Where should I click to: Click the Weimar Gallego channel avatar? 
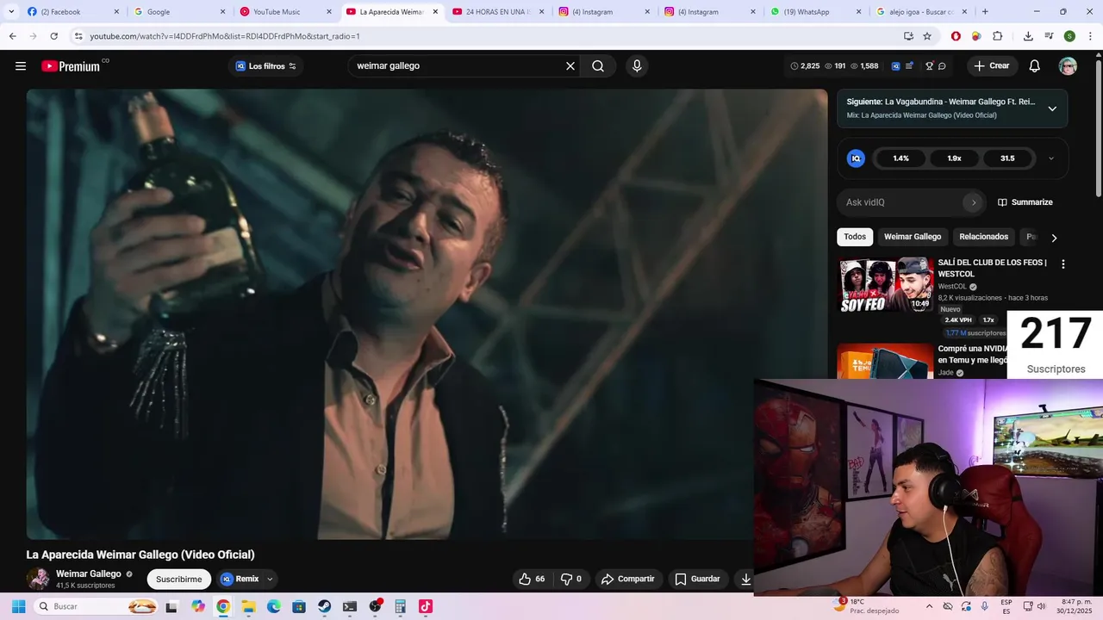pyautogui.click(x=38, y=579)
